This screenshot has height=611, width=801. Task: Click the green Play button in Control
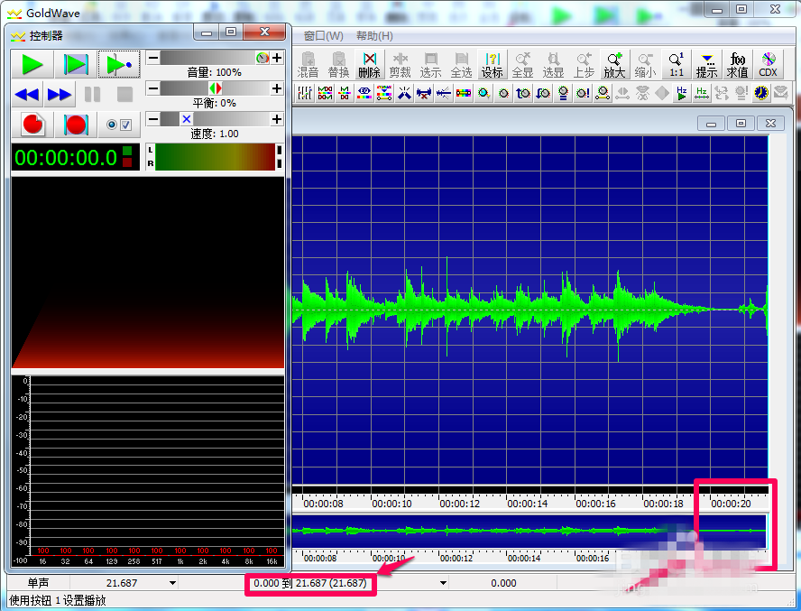[32, 64]
